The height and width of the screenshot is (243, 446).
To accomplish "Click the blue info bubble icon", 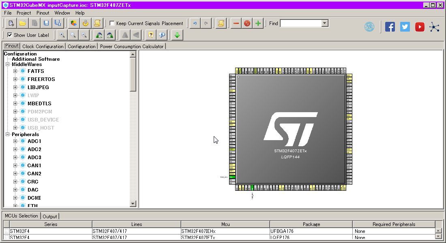I will click(162, 35).
